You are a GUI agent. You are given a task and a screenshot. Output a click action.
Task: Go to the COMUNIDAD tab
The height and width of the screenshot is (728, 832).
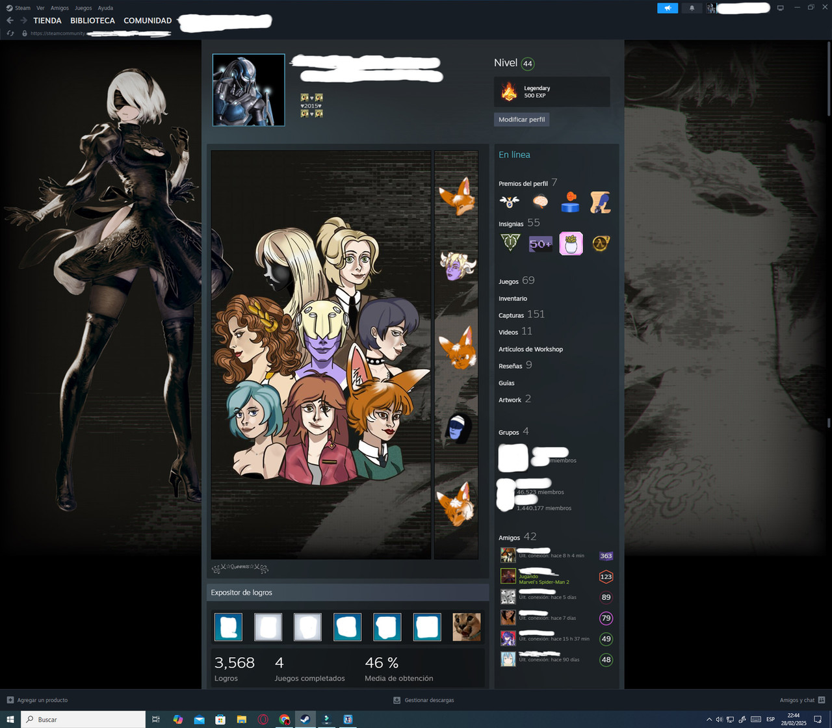148,21
